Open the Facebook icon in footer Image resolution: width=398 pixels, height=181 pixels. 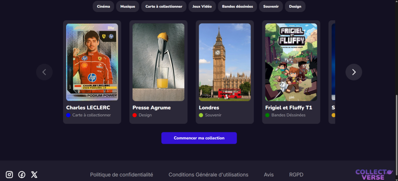pos(22,174)
